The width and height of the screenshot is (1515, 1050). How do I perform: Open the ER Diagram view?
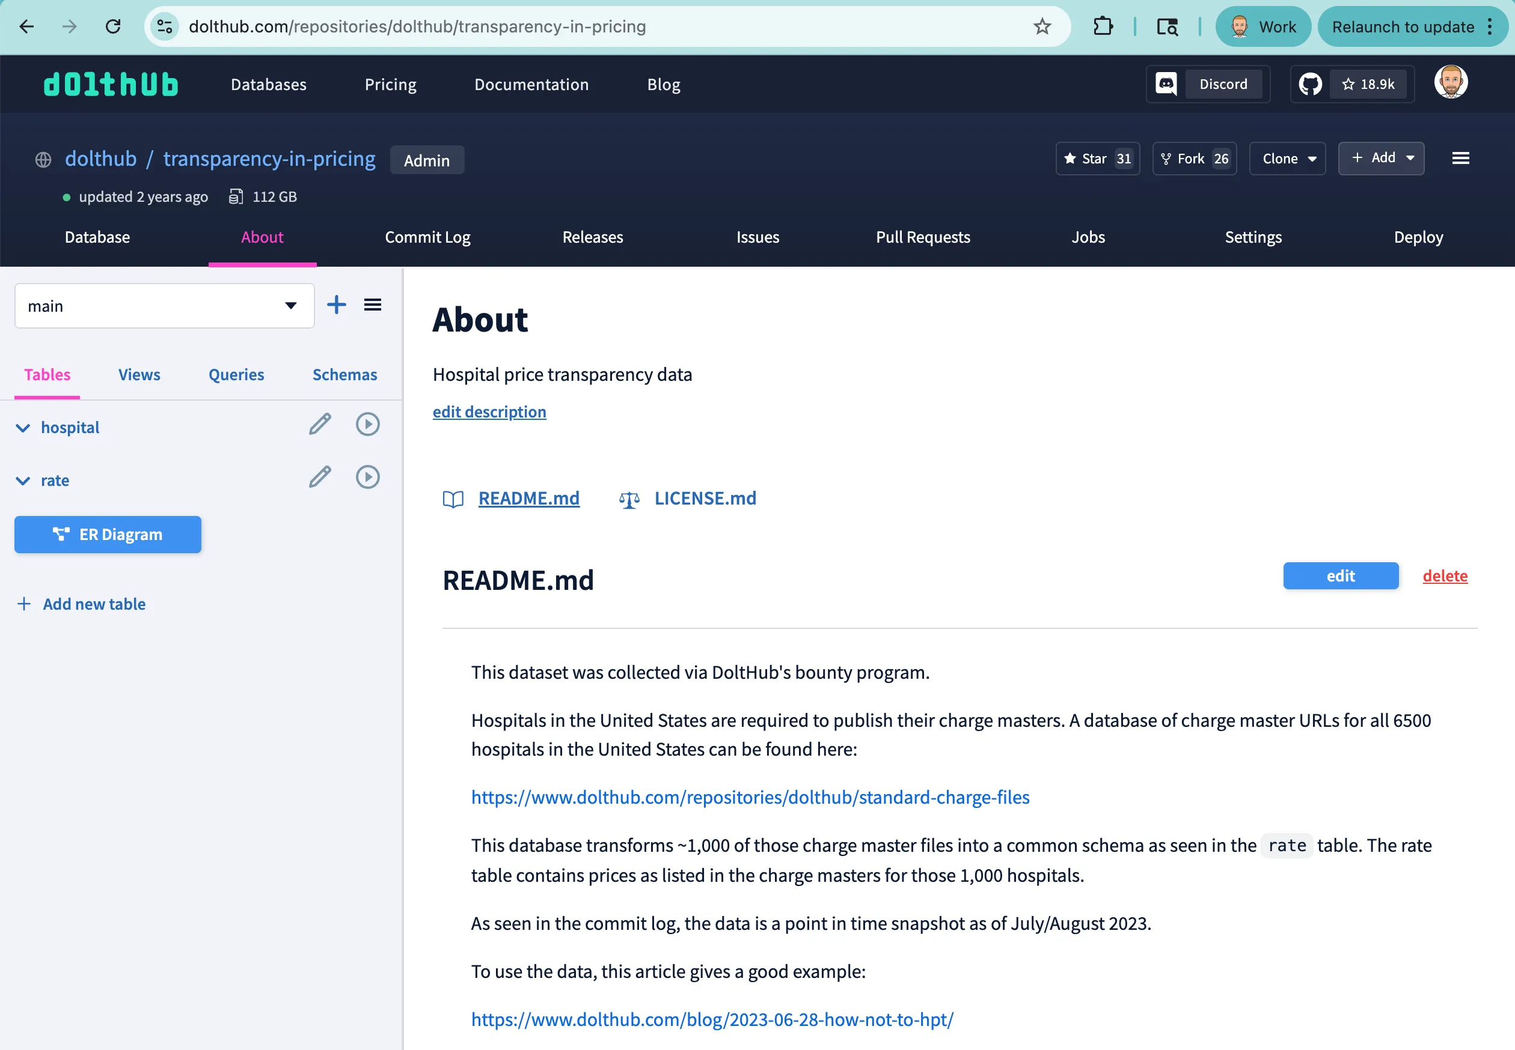click(x=108, y=534)
